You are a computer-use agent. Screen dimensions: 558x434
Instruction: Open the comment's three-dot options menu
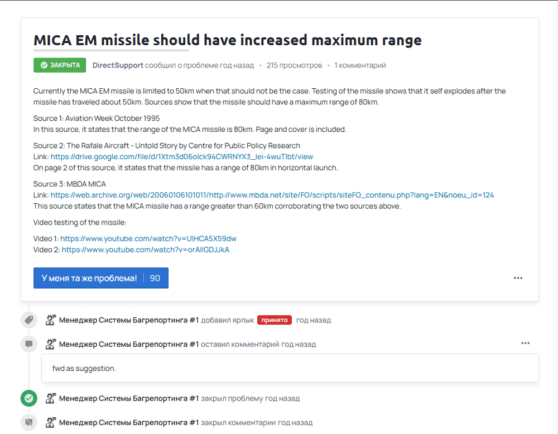(x=525, y=343)
